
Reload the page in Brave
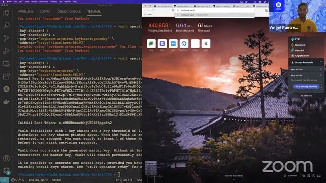[x=153, y=10]
